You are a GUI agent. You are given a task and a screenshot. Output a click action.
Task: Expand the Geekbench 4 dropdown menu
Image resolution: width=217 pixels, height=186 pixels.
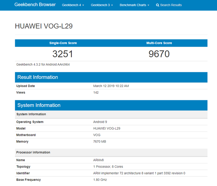(73, 5)
